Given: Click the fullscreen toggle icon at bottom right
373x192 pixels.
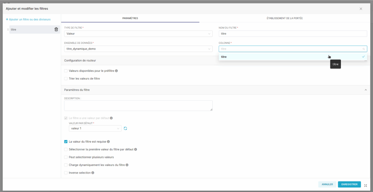Looking at the screenshot, I should pos(365,185).
